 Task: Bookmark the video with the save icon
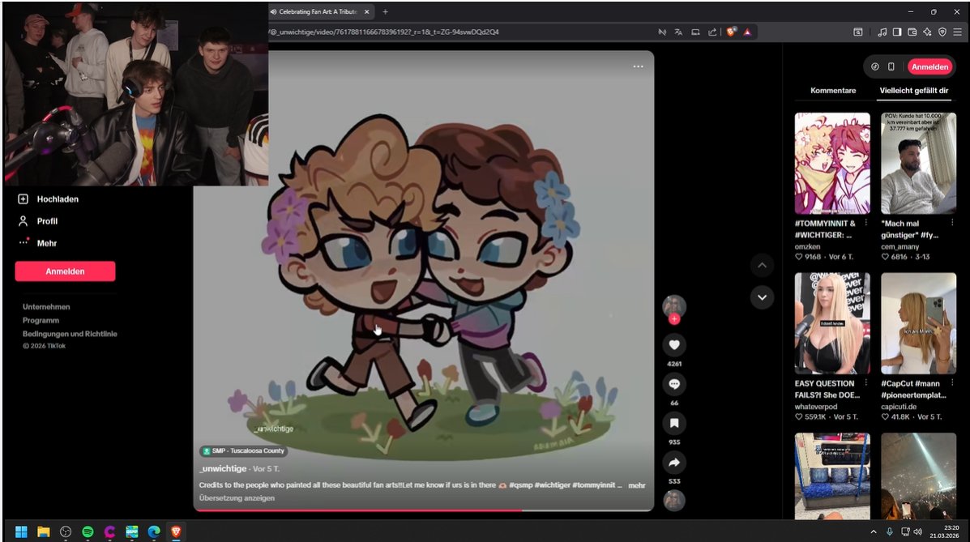click(674, 423)
